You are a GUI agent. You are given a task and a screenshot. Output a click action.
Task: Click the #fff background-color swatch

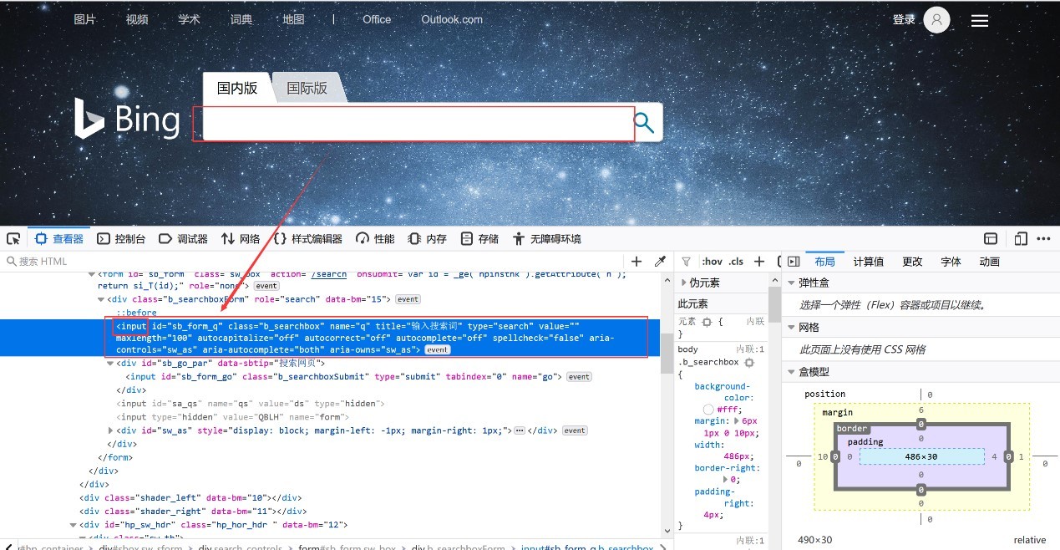click(708, 410)
